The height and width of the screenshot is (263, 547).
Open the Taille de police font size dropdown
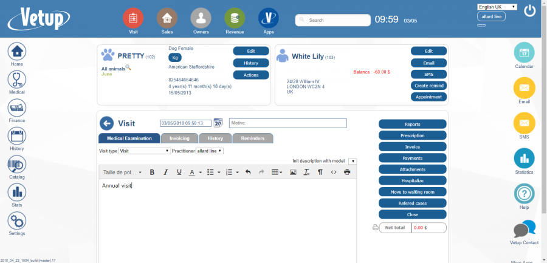pos(122,172)
